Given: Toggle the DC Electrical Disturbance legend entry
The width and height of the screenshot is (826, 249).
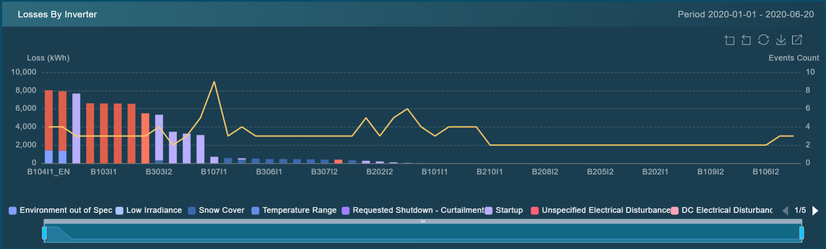Looking at the screenshot, I should pos(721,210).
